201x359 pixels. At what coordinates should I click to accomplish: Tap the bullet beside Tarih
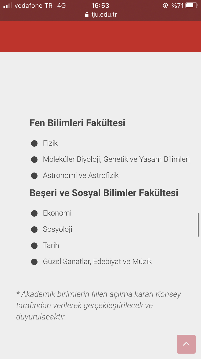[x=34, y=246]
